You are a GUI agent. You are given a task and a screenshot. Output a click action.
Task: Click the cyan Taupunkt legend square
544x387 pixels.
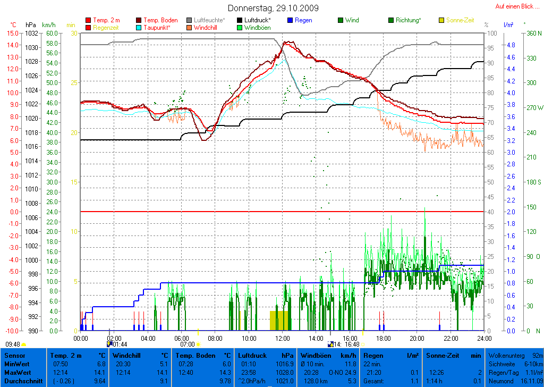(x=139, y=27)
